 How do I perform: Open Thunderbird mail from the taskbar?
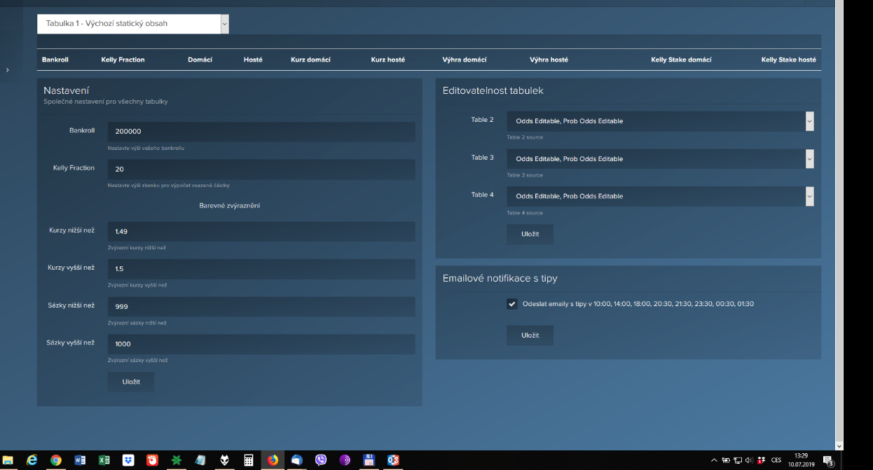[296, 460]
